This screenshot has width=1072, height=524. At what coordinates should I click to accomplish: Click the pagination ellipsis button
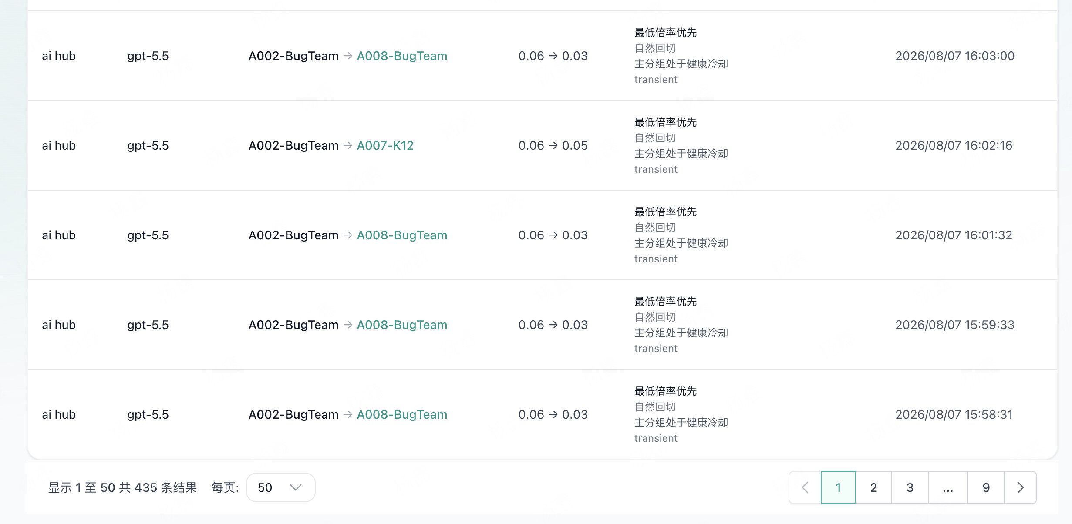coord(948,487)
